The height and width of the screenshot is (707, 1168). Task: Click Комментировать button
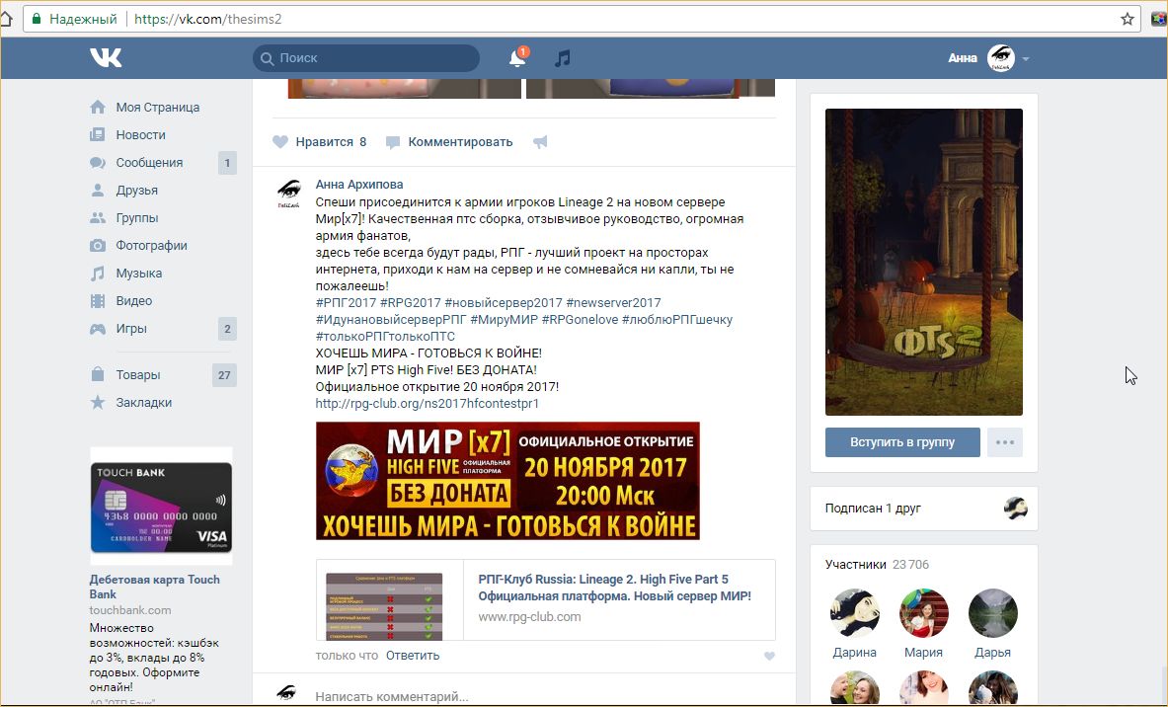tap(449, 141)
